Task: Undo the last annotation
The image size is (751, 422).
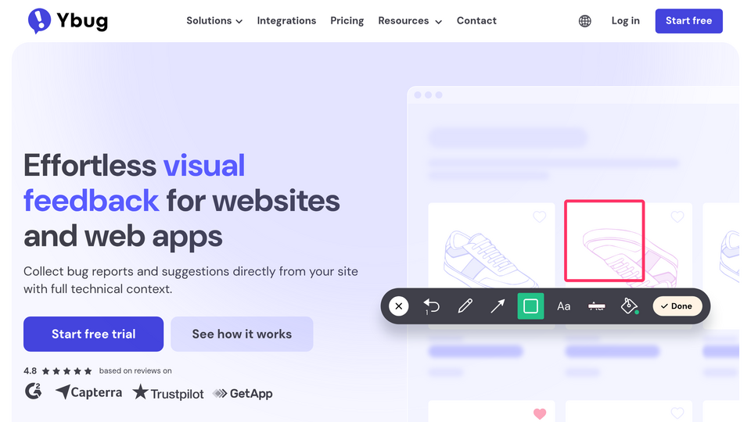Action: (431, 306)
